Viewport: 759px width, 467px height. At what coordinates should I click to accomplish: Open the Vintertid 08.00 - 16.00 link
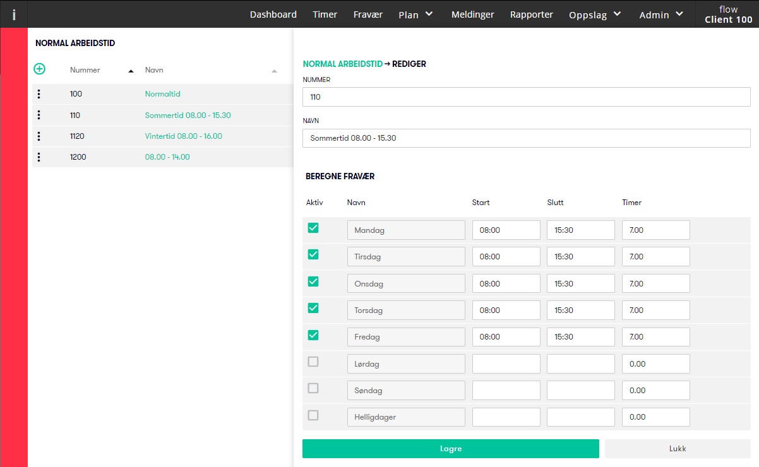click(184, 136)
